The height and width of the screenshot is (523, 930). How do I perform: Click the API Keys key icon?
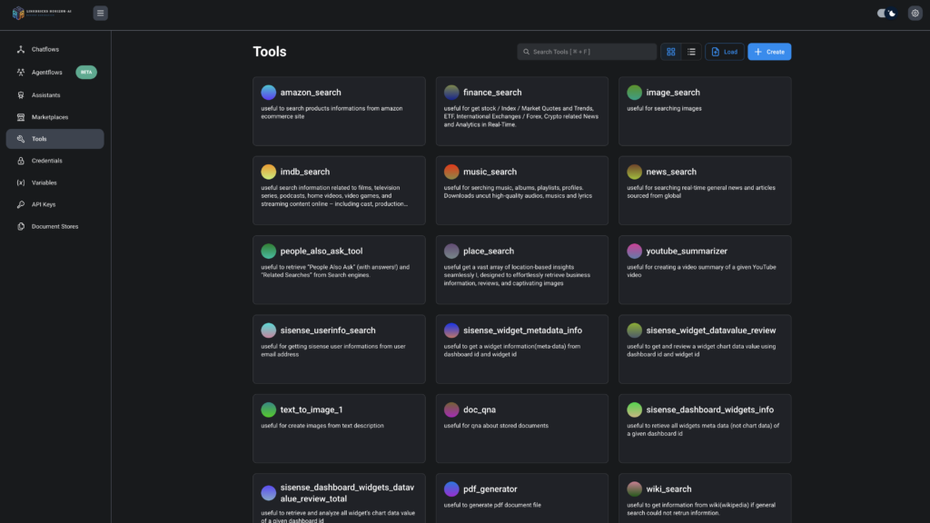coord(21,204)
